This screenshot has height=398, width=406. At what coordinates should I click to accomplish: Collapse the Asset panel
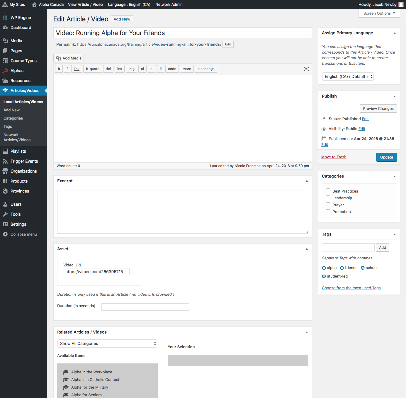tap(307, 249)
